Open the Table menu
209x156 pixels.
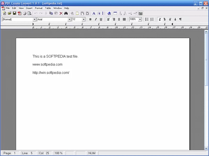pos(48,8)
